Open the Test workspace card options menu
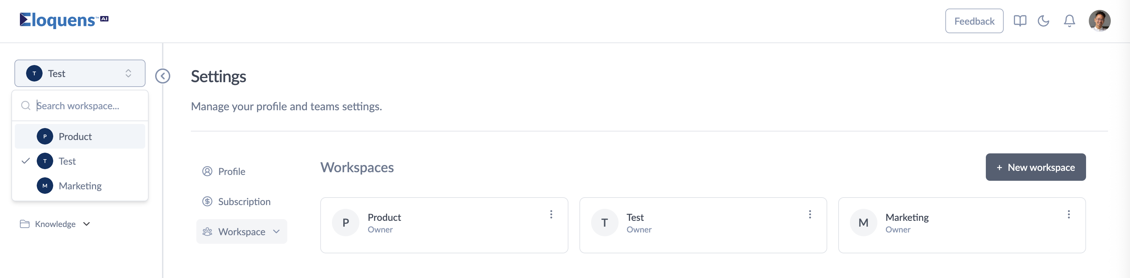Viewport: 1130px width, 278px height. [x=810, y=215]
